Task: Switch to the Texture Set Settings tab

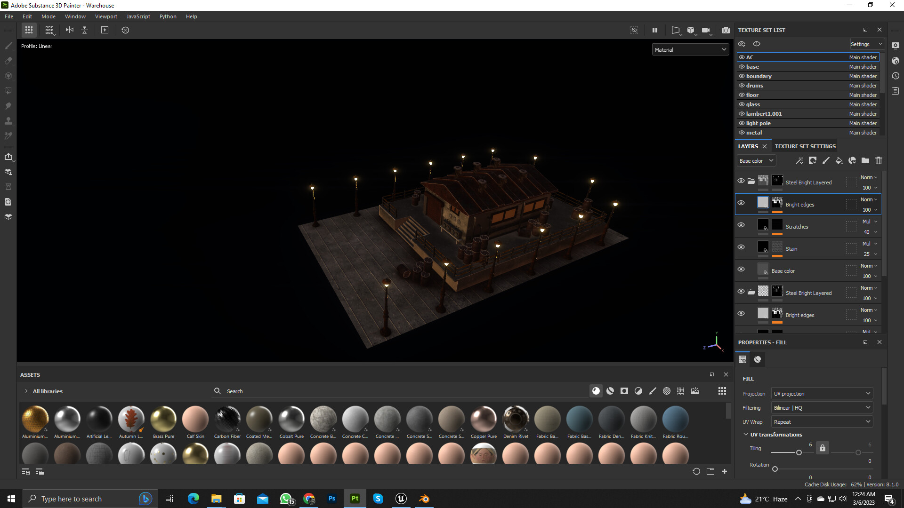Action: tap(805, 146)
